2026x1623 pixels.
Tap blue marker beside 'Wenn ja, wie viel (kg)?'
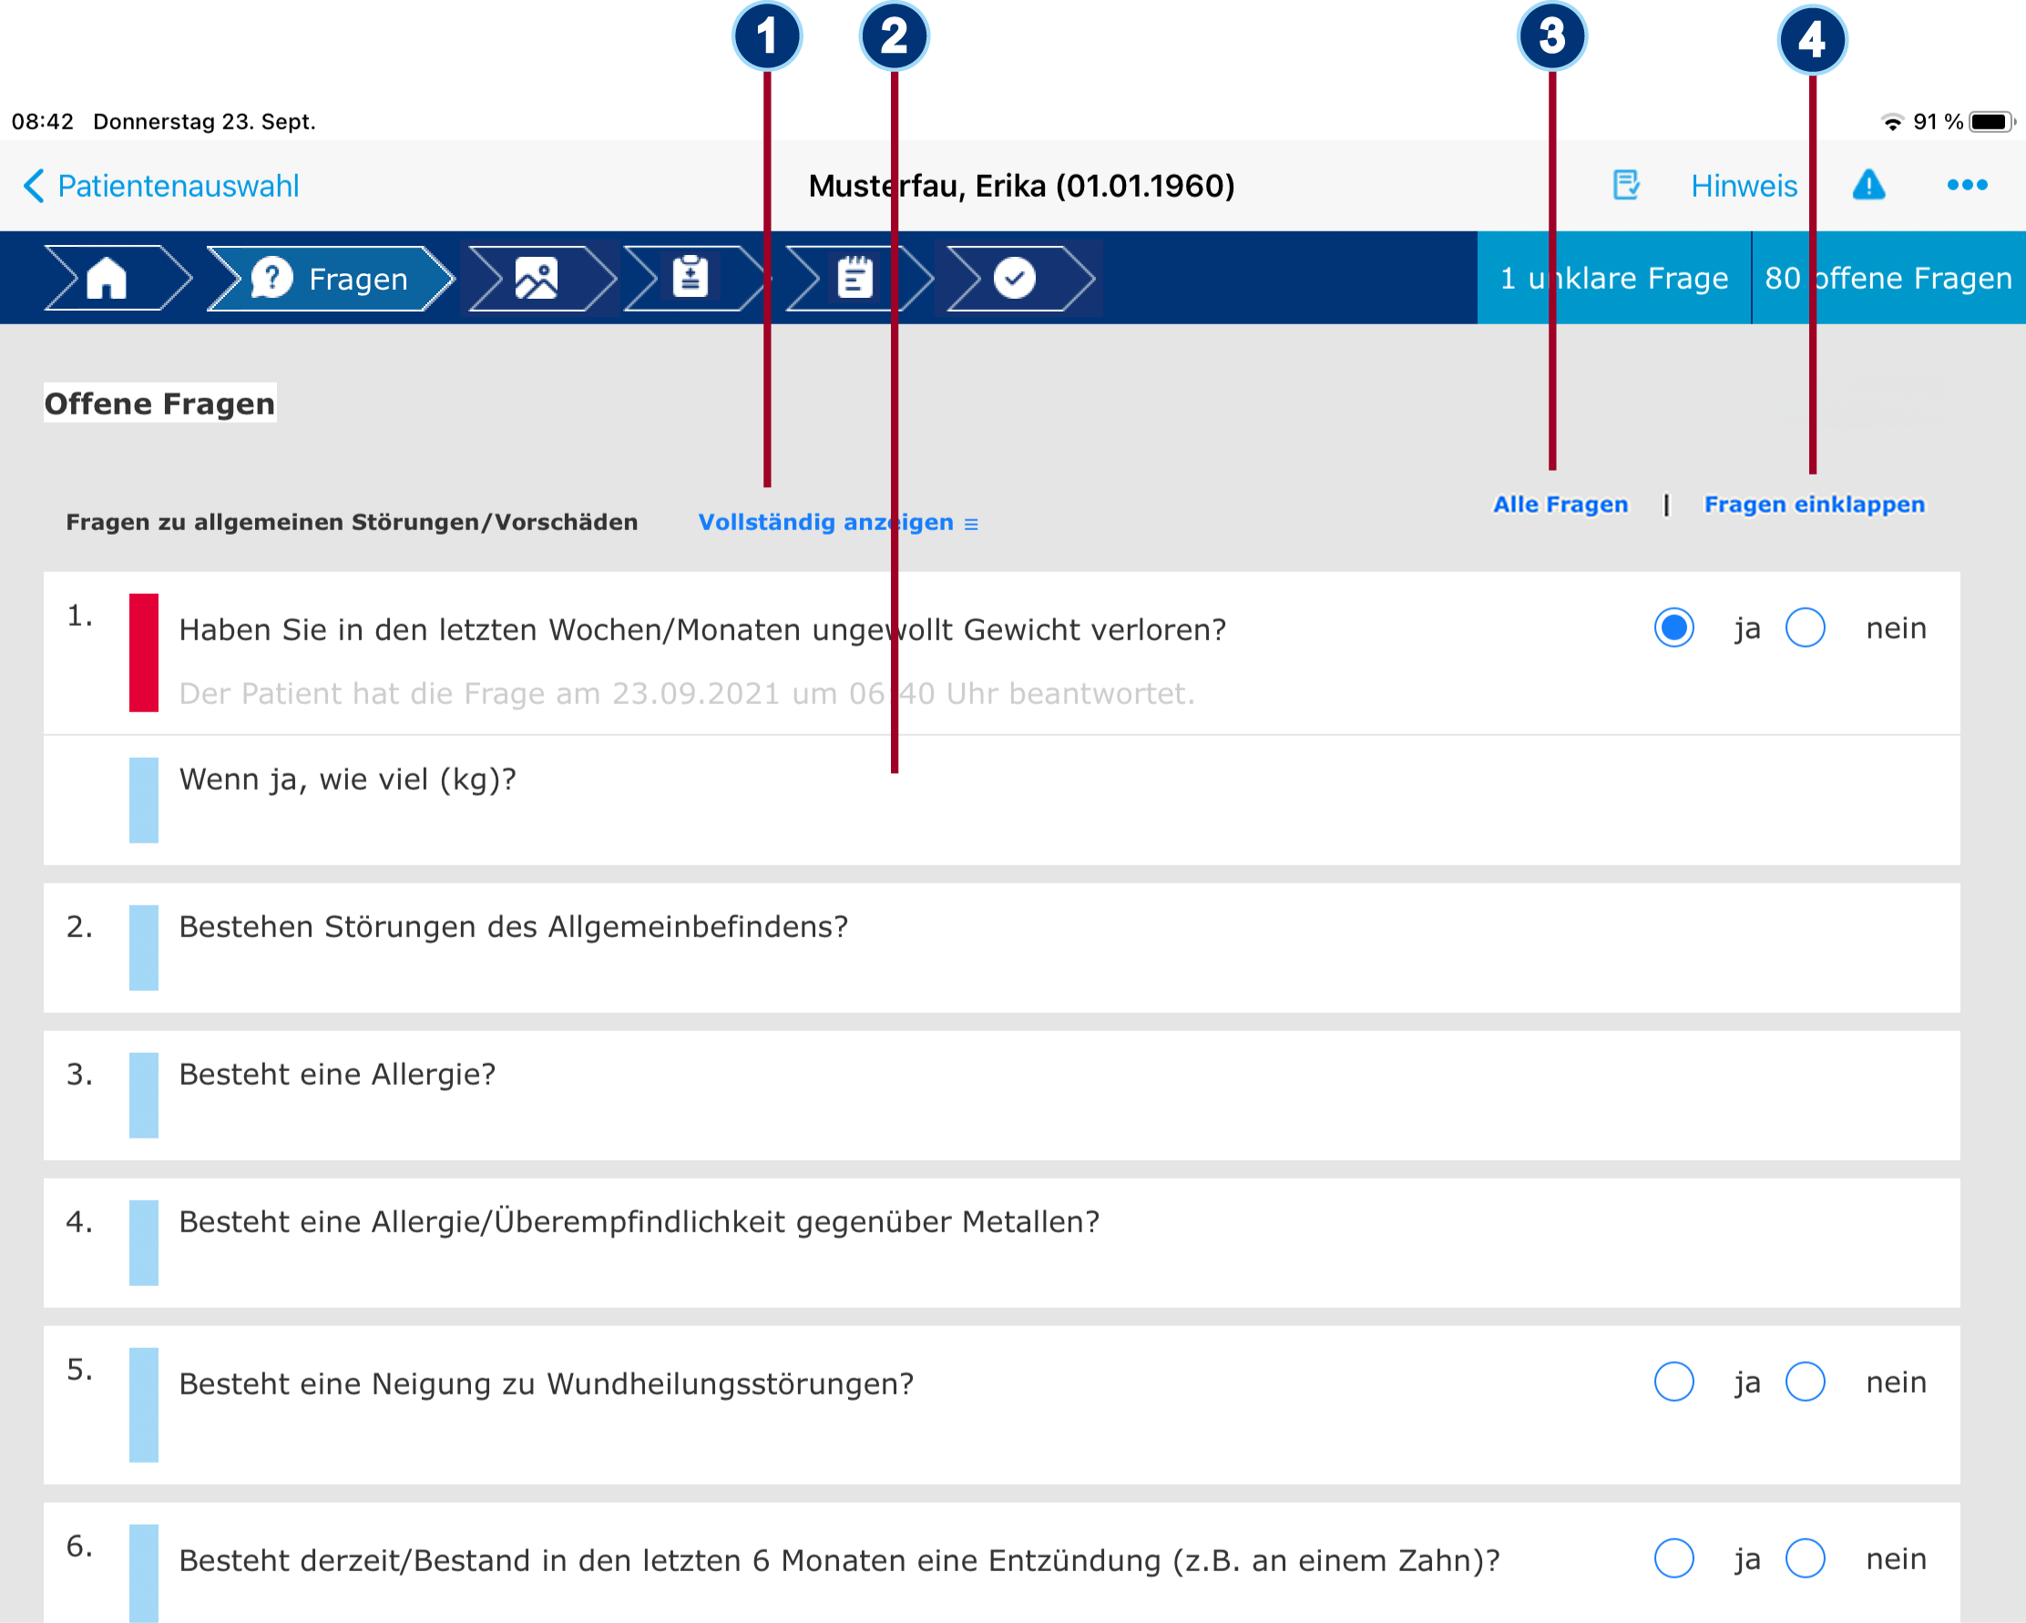click(x=144, y=801)
